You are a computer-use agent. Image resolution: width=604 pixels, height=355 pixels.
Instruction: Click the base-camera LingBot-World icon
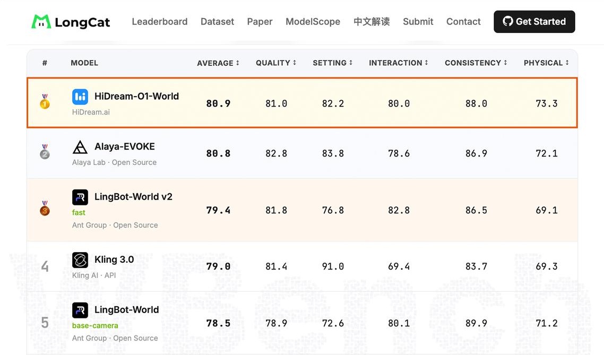click(x=80, y=310)
